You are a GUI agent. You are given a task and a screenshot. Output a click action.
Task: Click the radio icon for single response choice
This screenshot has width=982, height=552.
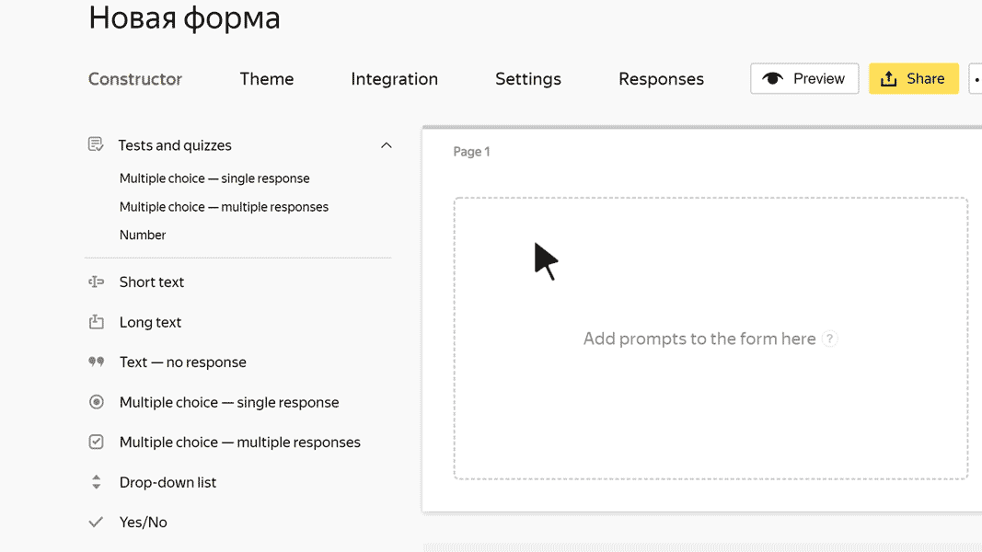[96, 402]
